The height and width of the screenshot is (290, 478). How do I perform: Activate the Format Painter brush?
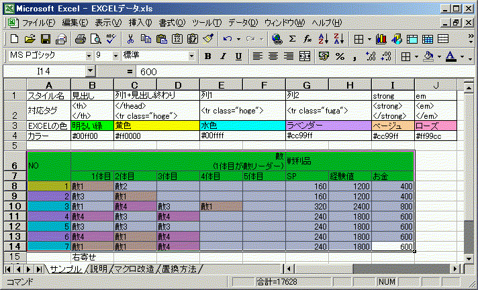[x=208, y=39]
